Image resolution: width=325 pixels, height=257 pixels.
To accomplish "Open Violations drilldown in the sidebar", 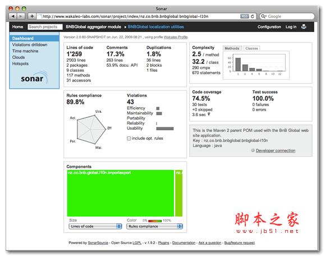I will click(x=30, y=45).
